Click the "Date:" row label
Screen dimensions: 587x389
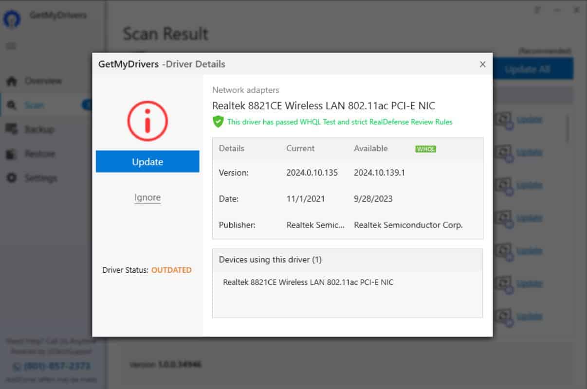tap(229, 199)
